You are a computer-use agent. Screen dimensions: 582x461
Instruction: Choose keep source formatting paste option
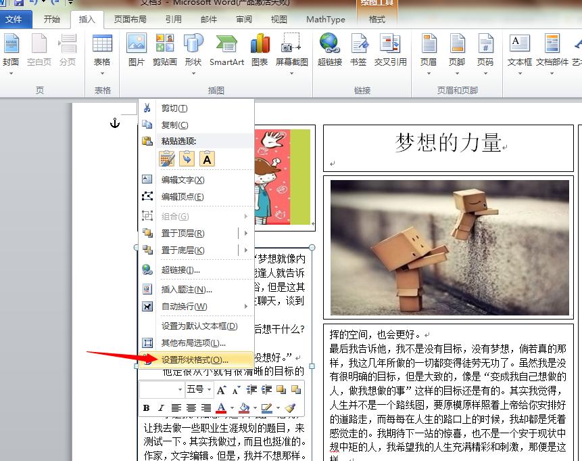166,158
